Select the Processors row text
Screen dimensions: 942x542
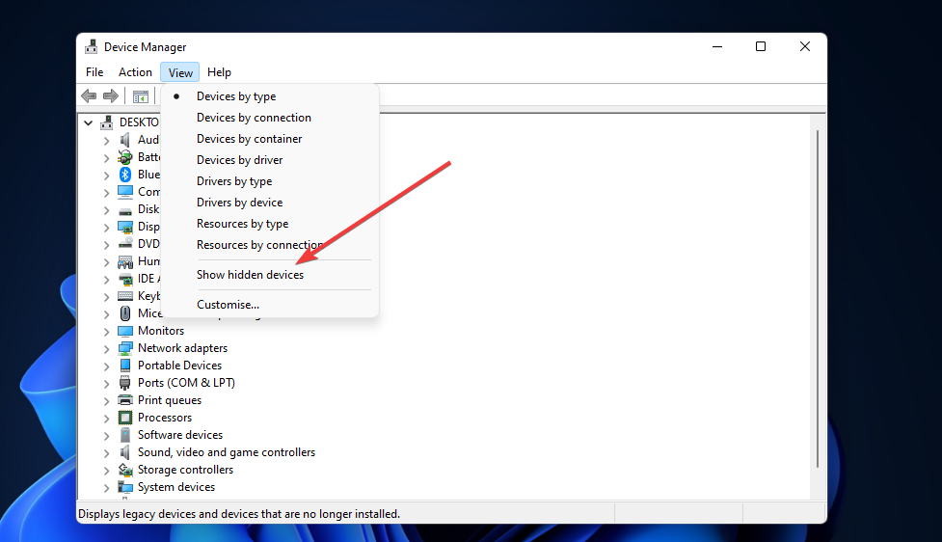tap(165, 417)
